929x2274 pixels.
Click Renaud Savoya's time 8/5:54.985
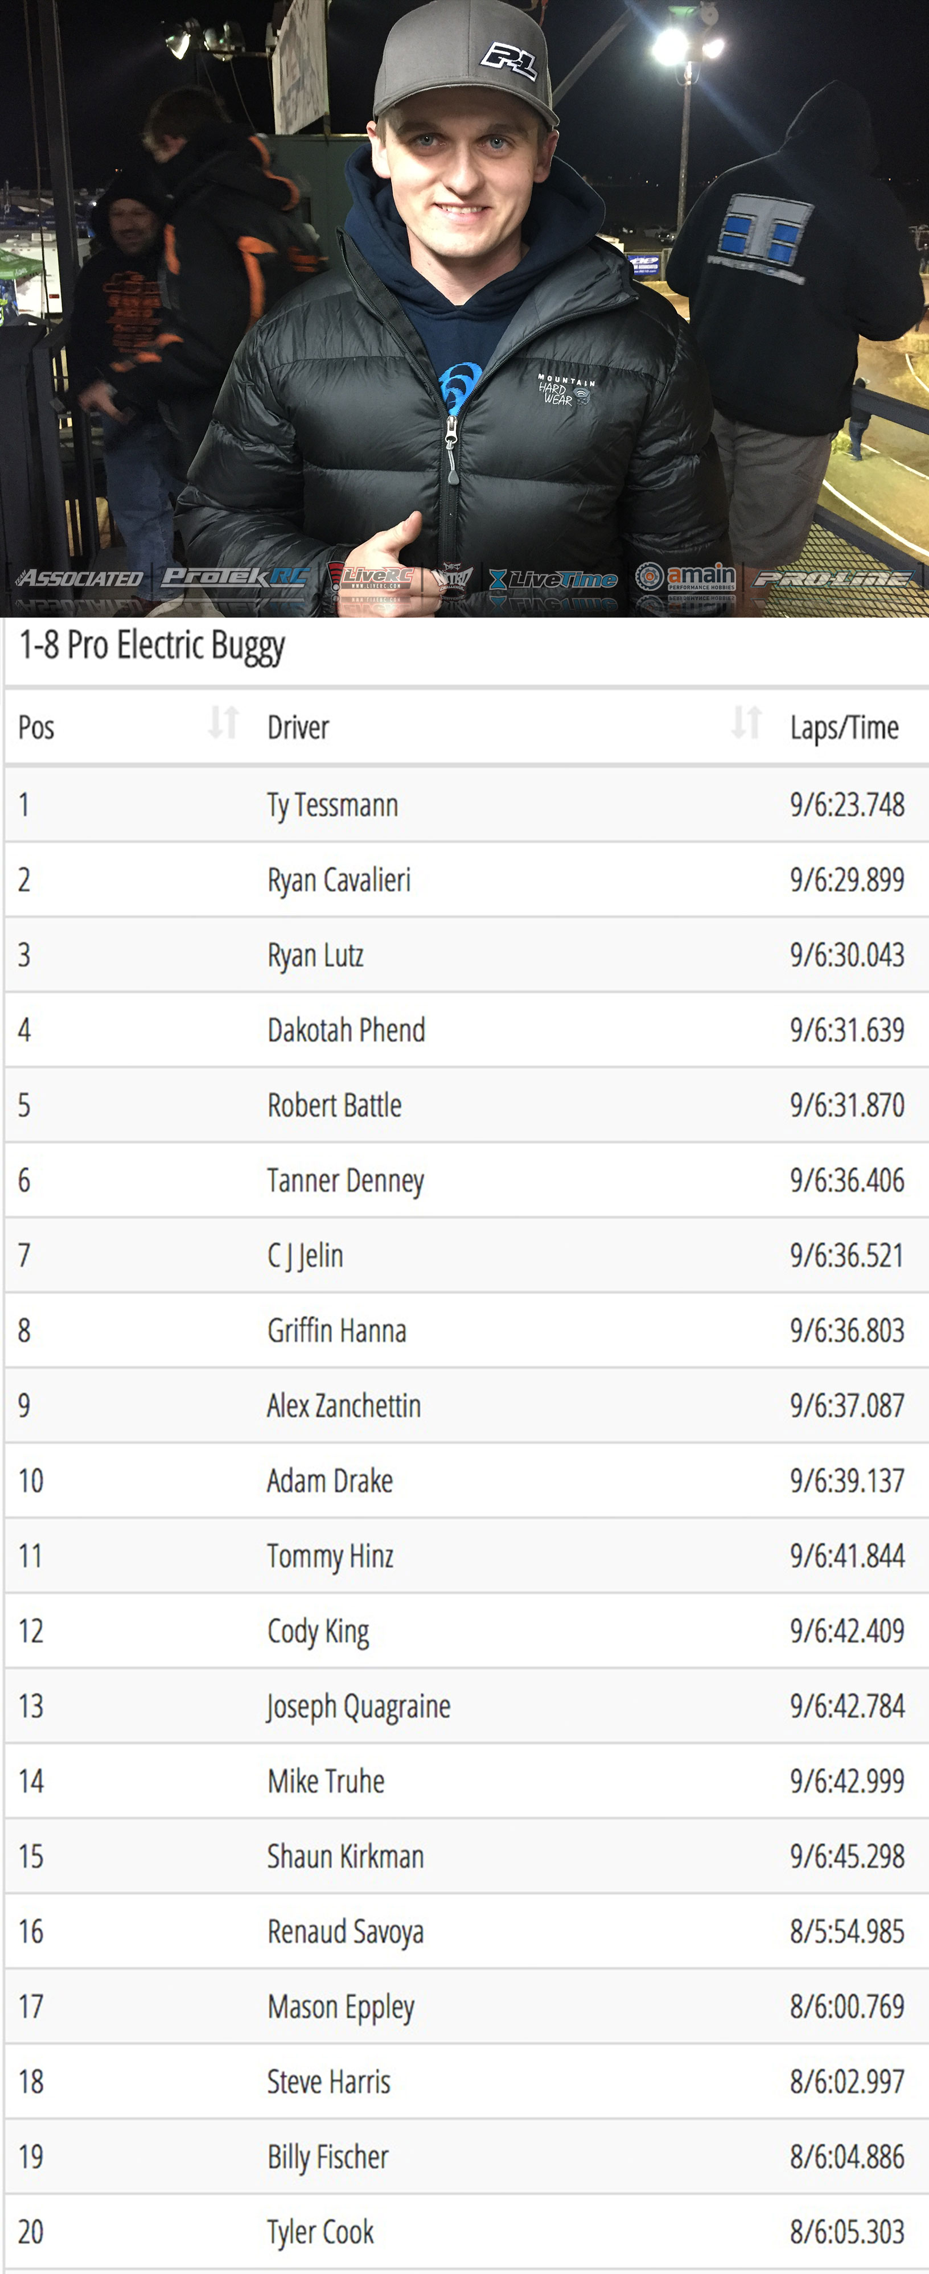coord(847,1931)
